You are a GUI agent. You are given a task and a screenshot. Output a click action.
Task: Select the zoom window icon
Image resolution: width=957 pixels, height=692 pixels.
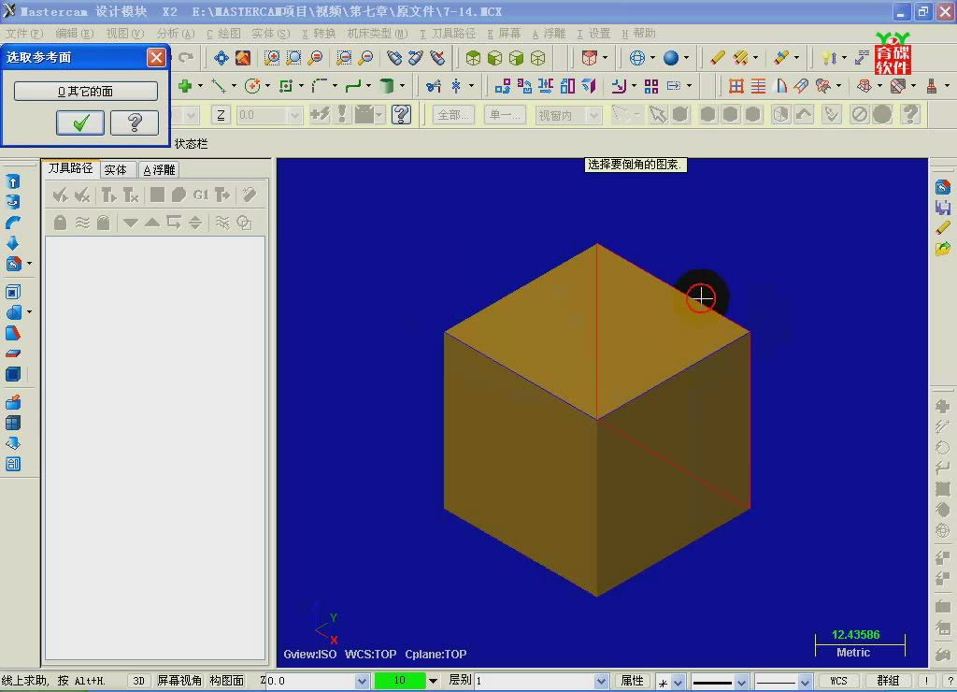click(x=272, y=58)
